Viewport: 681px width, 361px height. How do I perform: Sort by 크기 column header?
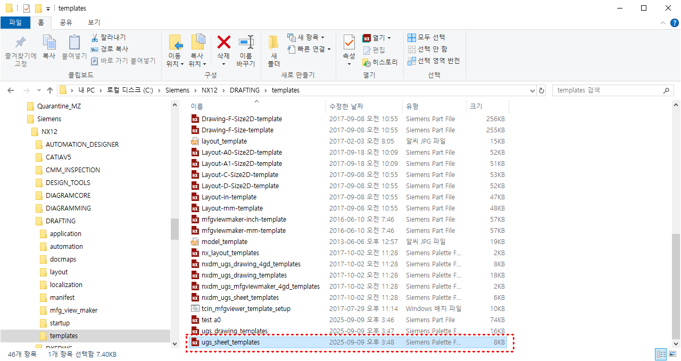[x=487, y=107]
